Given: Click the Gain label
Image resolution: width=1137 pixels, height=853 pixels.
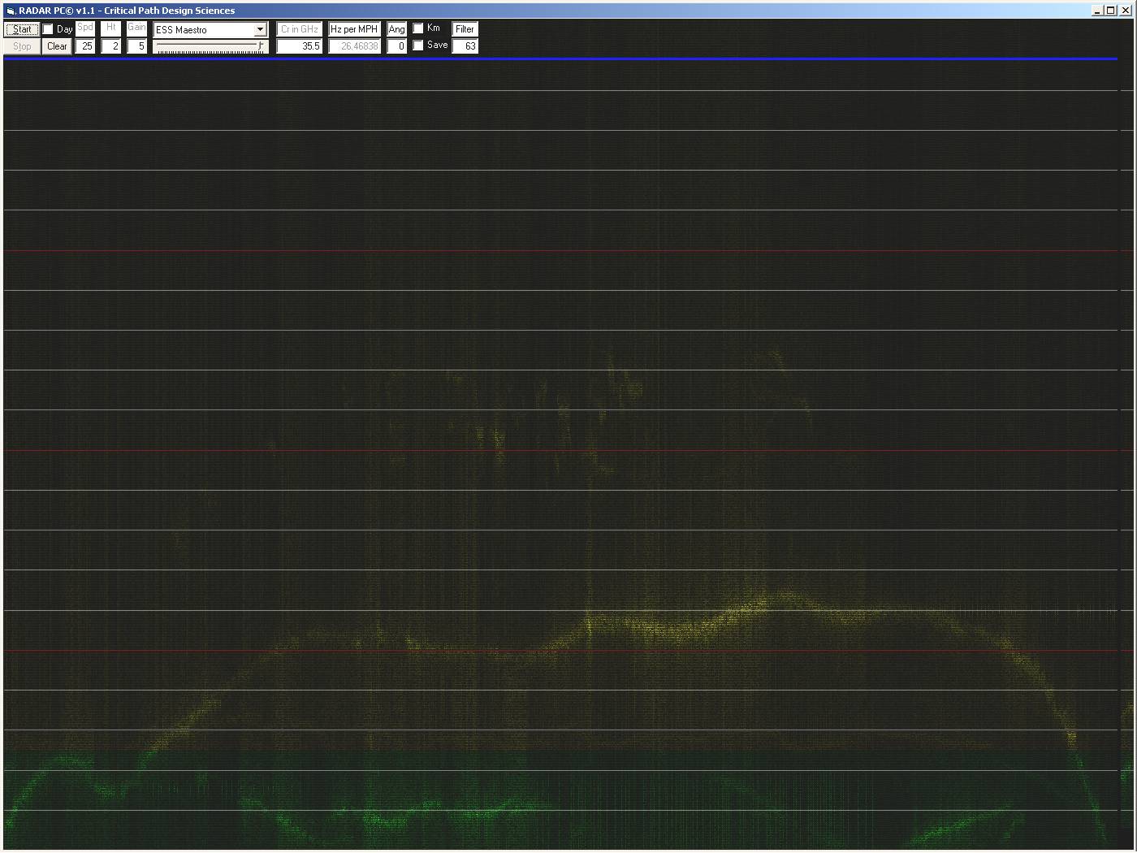Looking at the screenshot, I should [137, 28].
